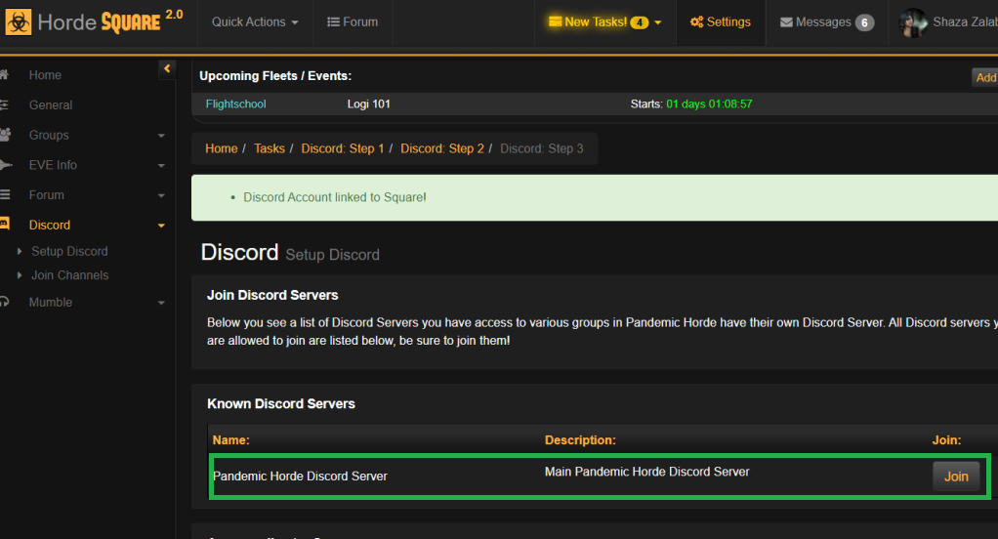Expand the Mumble sidebar menu arrow
Screen dimensions: 998x539
tap(161, 303)
